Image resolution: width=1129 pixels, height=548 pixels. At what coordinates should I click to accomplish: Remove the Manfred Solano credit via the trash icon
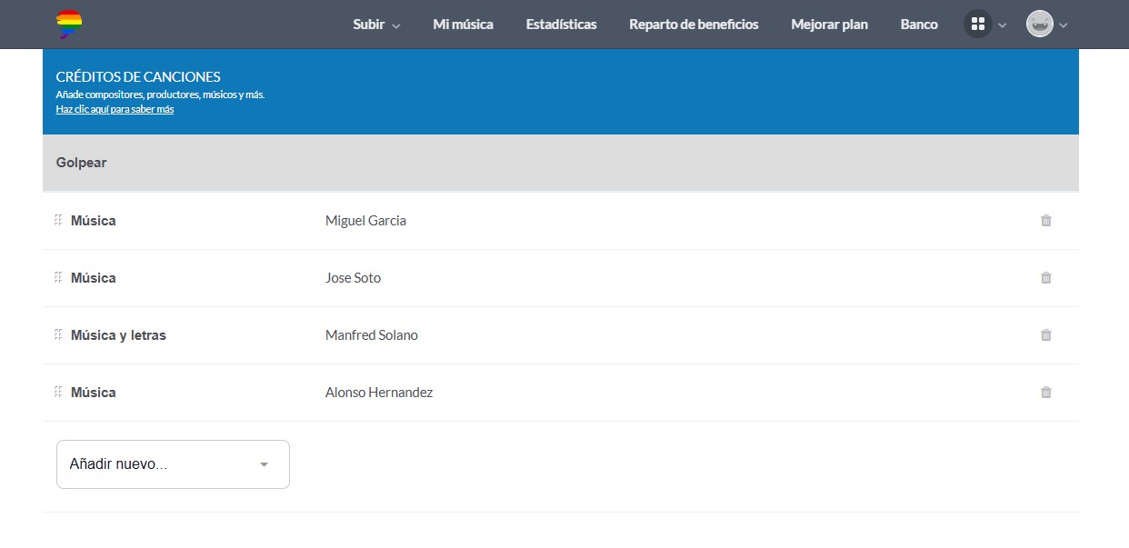1045,335
